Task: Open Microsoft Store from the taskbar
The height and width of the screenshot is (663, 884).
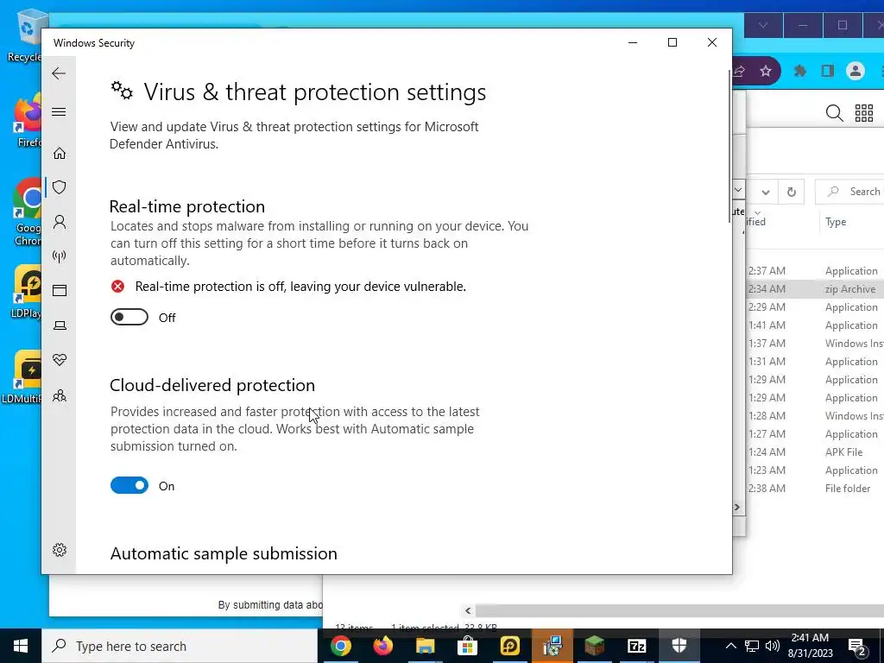Action: pos(467,646)
